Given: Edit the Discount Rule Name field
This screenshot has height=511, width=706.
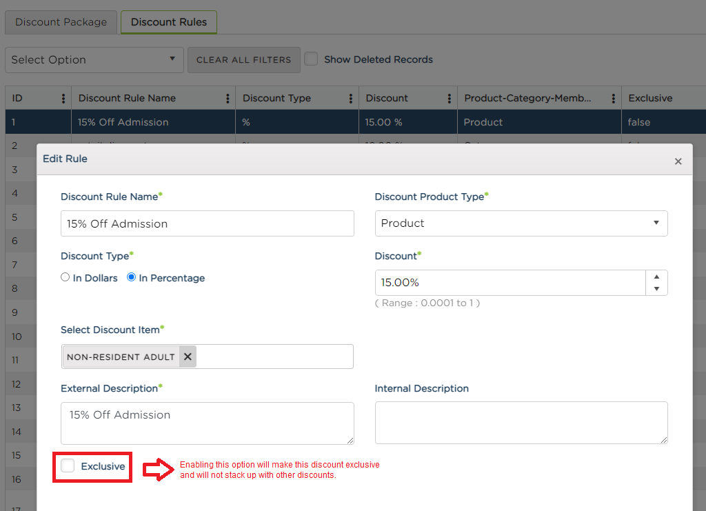Looking at the screenshot, I should pyautogui.click(x=207, y=223).
